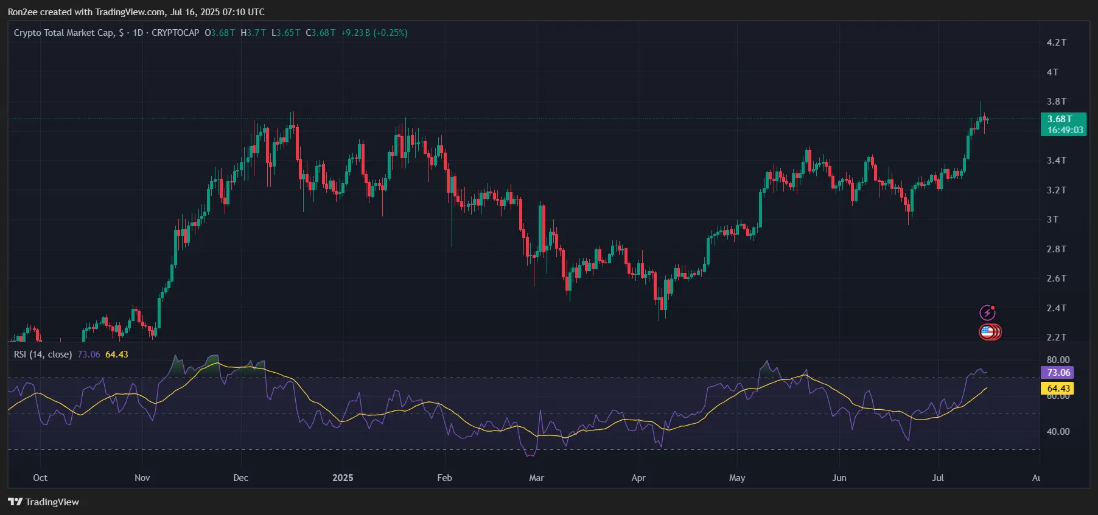Click the +9.23B (+0.25%) change value
Viewport: 1098px width, 515px height.
tap(374, 33)
